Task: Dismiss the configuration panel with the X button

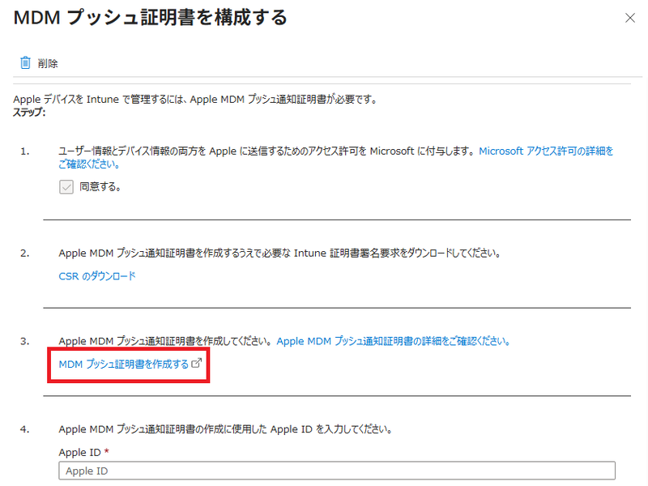Action: click(x=630, y=17)
